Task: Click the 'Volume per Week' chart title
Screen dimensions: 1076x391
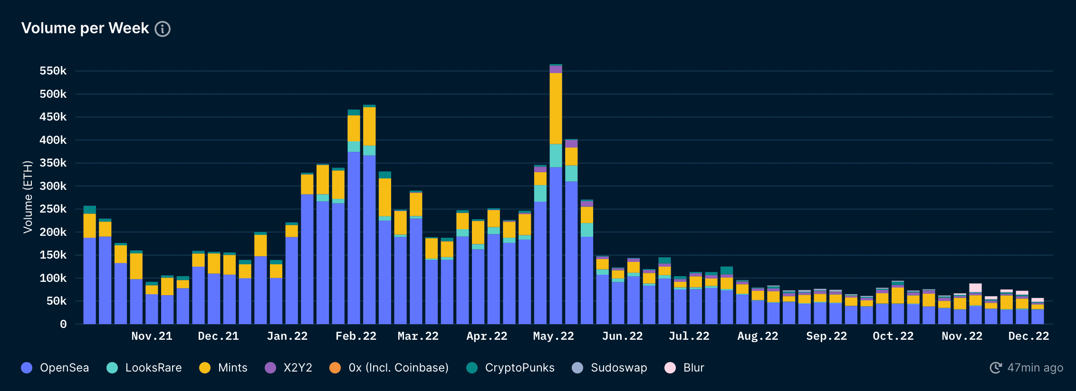Action: 85,28
